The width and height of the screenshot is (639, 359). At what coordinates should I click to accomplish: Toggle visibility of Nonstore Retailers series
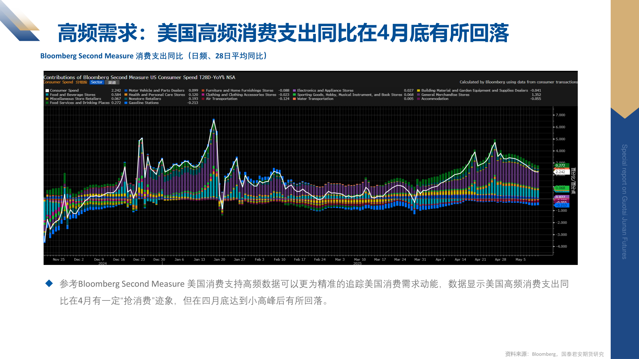[x=125, y=99]
